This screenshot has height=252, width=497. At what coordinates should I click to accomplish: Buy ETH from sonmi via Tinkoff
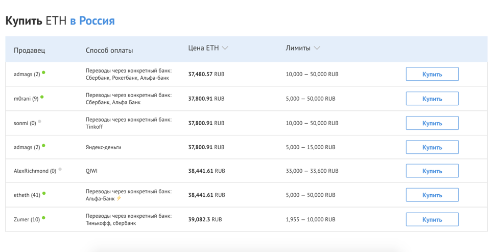click(x=432, y=123)
